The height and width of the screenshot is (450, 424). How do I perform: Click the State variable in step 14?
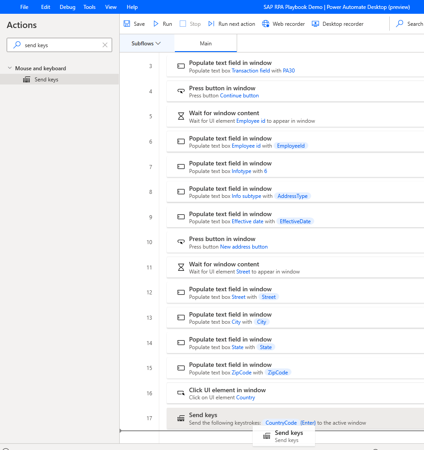[266, 347]
